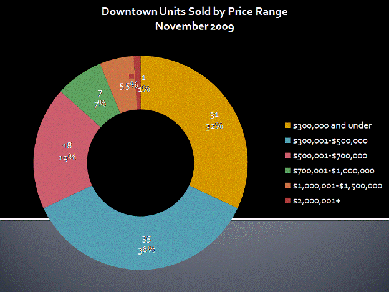Viewport: 389px width, 292px height.
Task: Select legend label "$300,001-$500,000"
Action: (x=330, y=141)
